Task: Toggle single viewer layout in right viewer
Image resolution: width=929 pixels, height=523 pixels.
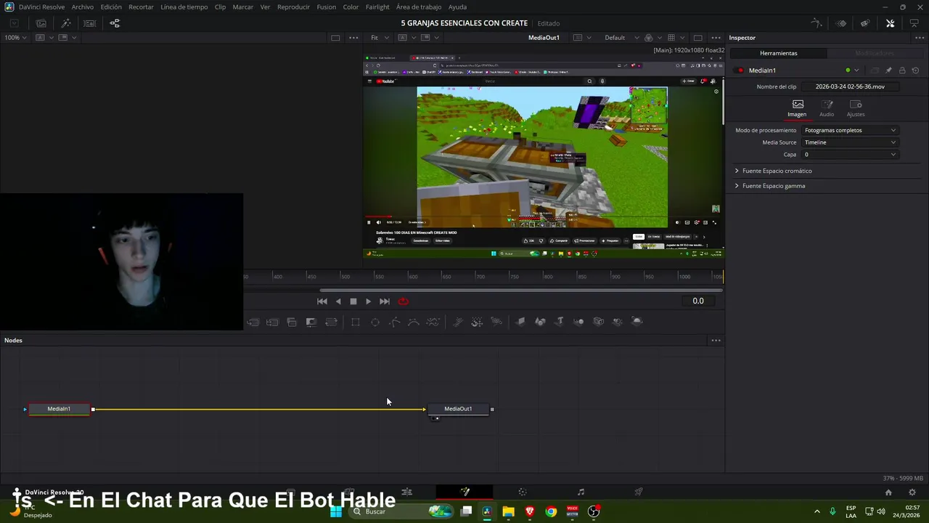Action: coord(697,38)
